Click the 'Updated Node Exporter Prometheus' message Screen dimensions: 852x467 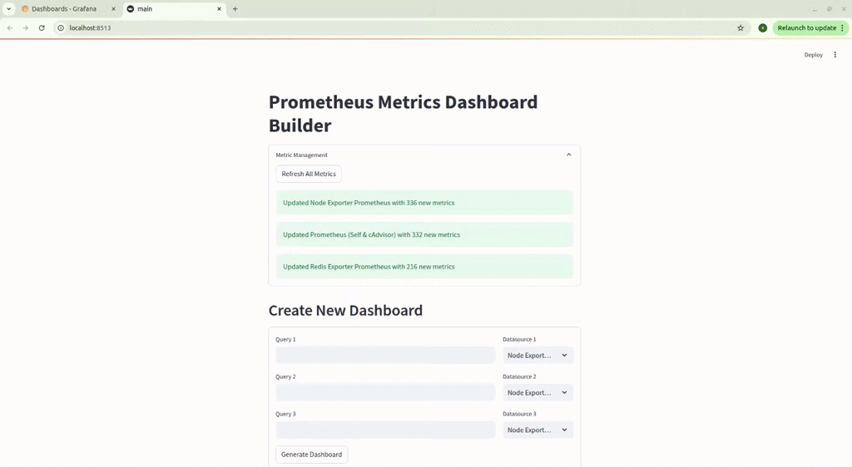click(x=424, y=202)
